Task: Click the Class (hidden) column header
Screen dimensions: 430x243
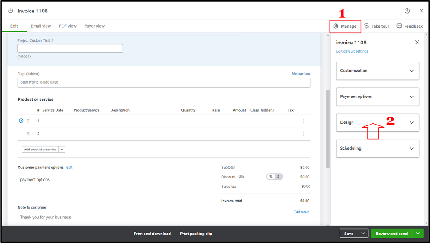Action: (262, 110)
